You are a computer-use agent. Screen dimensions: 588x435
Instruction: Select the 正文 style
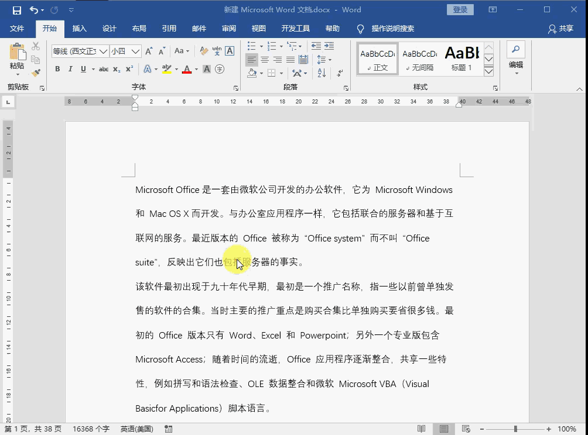point(377,59)
